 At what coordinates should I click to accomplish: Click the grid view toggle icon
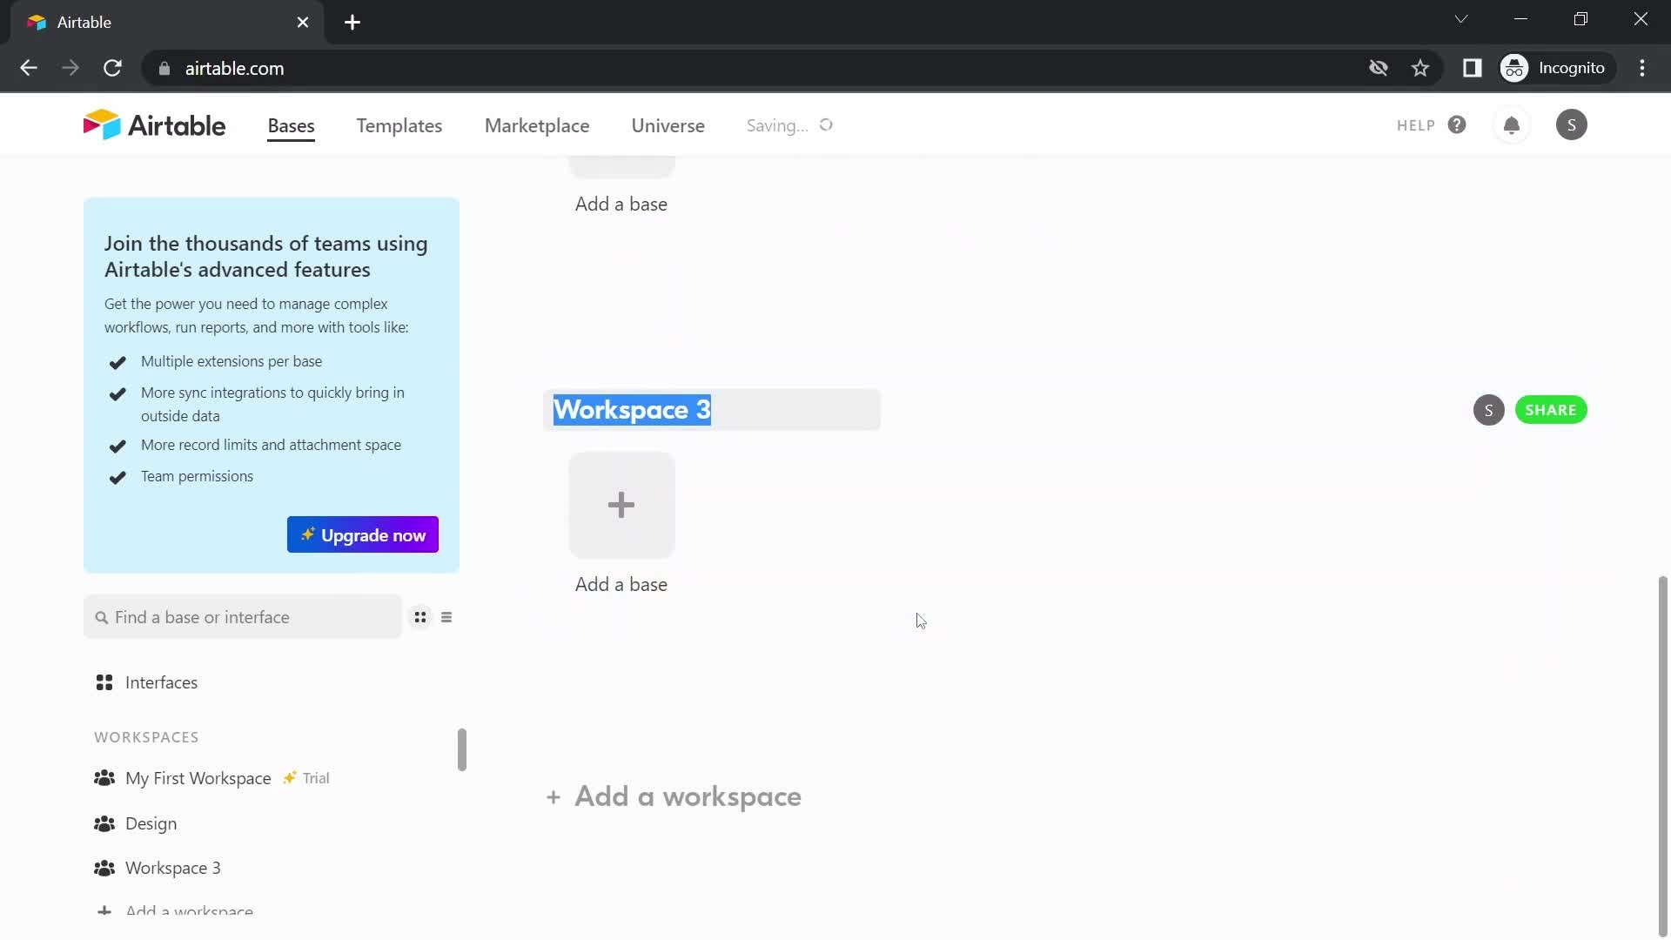click(420, 617)
